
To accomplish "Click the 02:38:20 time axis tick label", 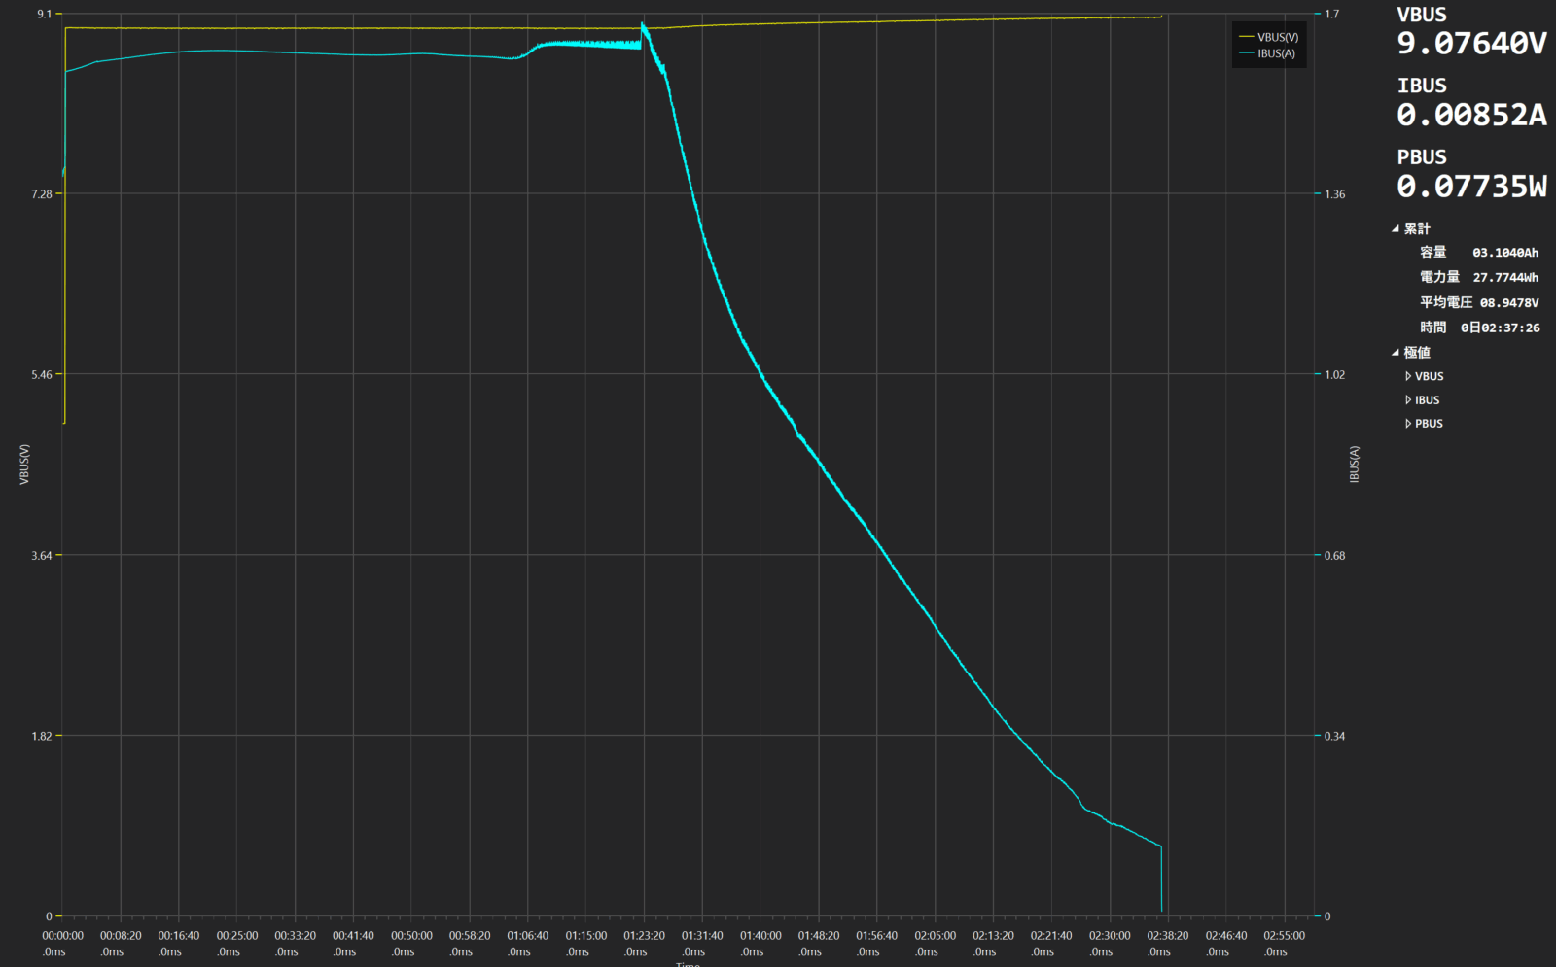I will [1167, 936].
